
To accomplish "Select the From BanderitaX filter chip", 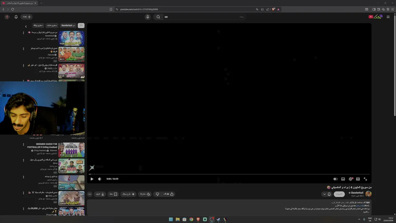I will click(68, 25).
